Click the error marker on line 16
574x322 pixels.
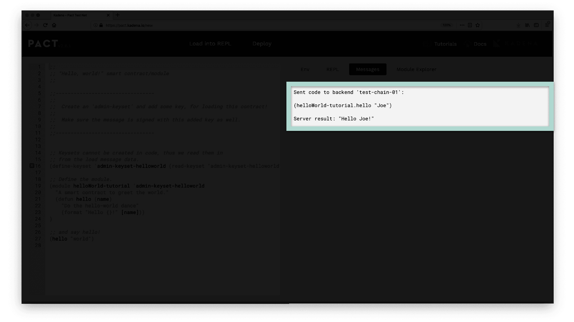pyautogui.click(x=32, y=166)
